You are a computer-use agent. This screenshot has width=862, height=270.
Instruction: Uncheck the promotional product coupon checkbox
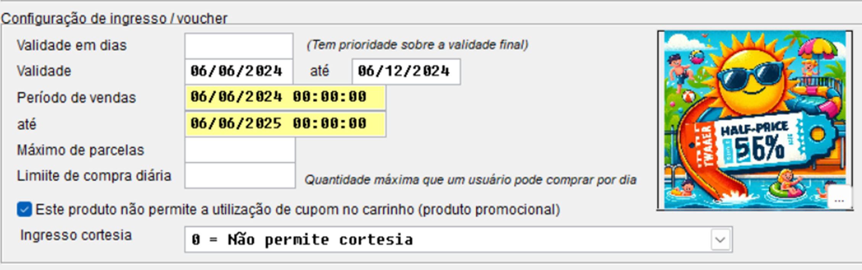pos(24,210)
